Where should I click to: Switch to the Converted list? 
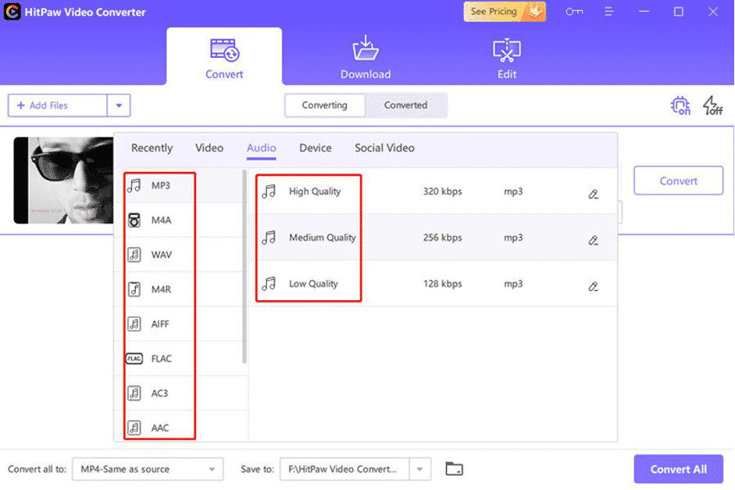406,105
